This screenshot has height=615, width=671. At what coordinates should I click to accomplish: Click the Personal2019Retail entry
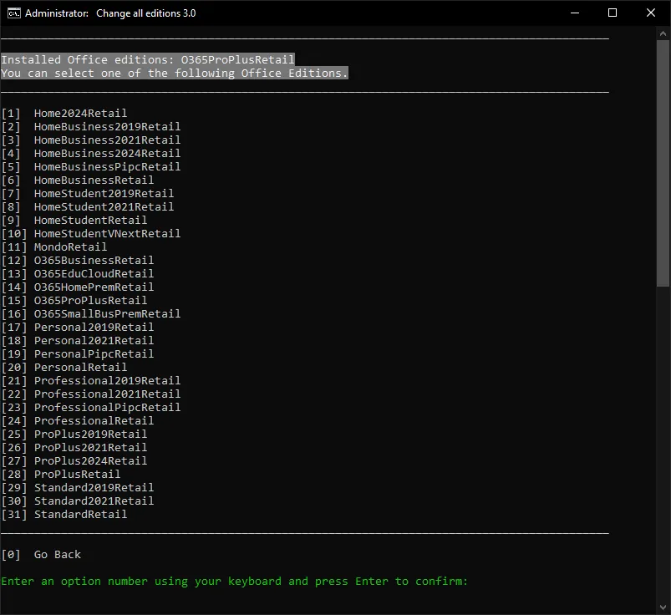(x=94, y=328)
